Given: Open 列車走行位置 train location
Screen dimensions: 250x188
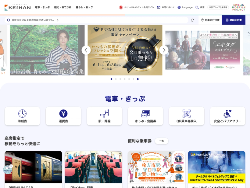Looking at the screenshot, I should pos(210,20).
